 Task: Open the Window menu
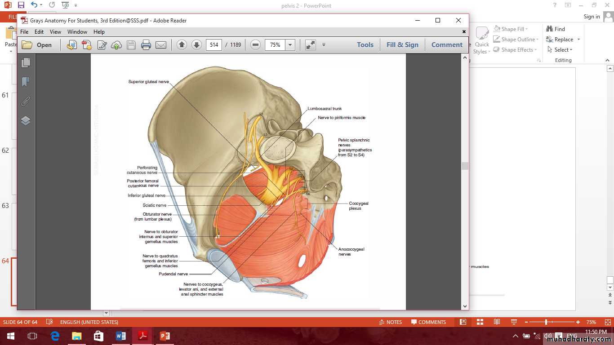(77, 32)
